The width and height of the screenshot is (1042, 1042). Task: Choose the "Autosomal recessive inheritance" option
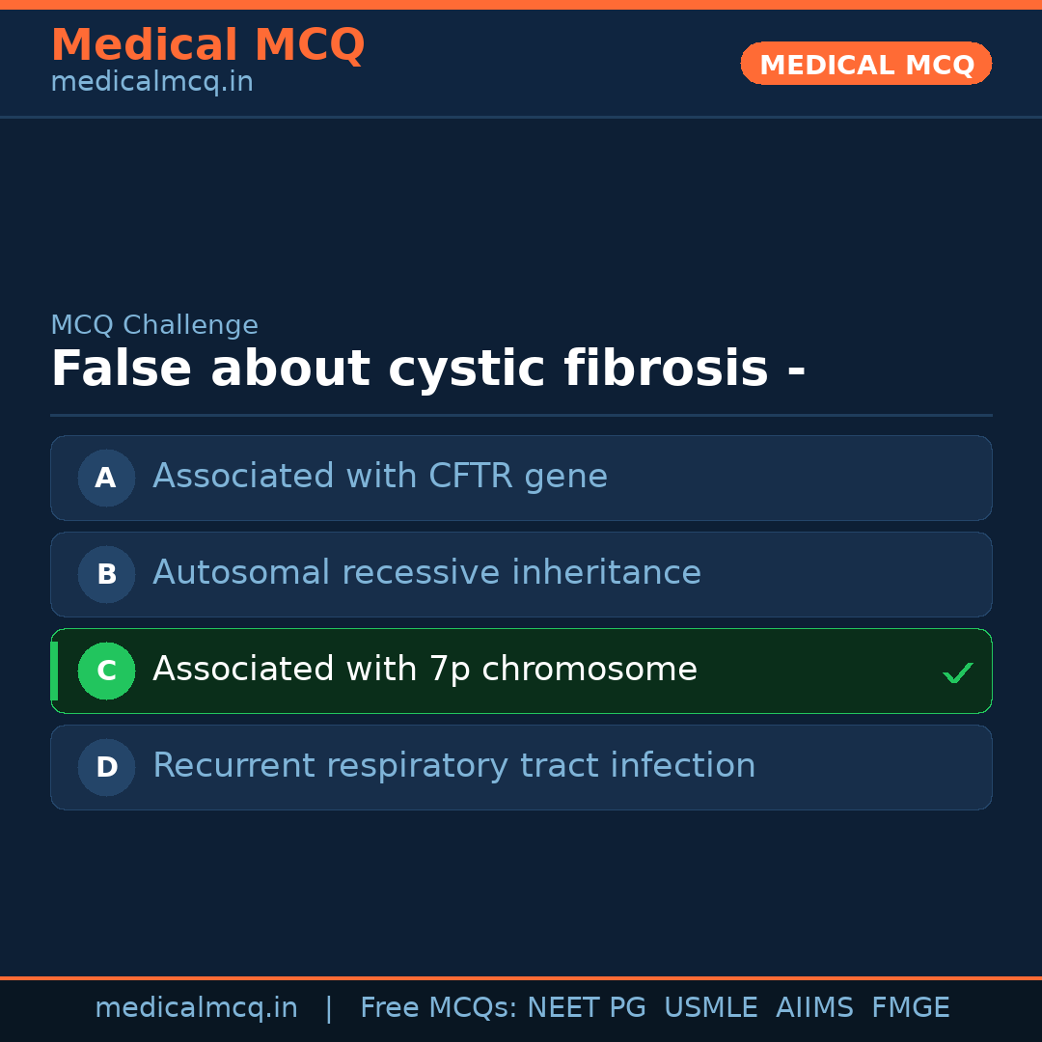(x=426, y=573)
